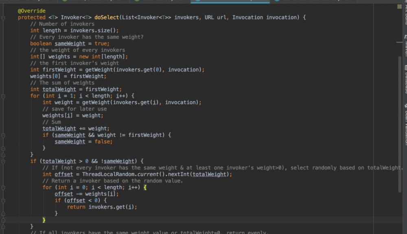
Task: Open the Database tool window
Action: pos(405,79)
